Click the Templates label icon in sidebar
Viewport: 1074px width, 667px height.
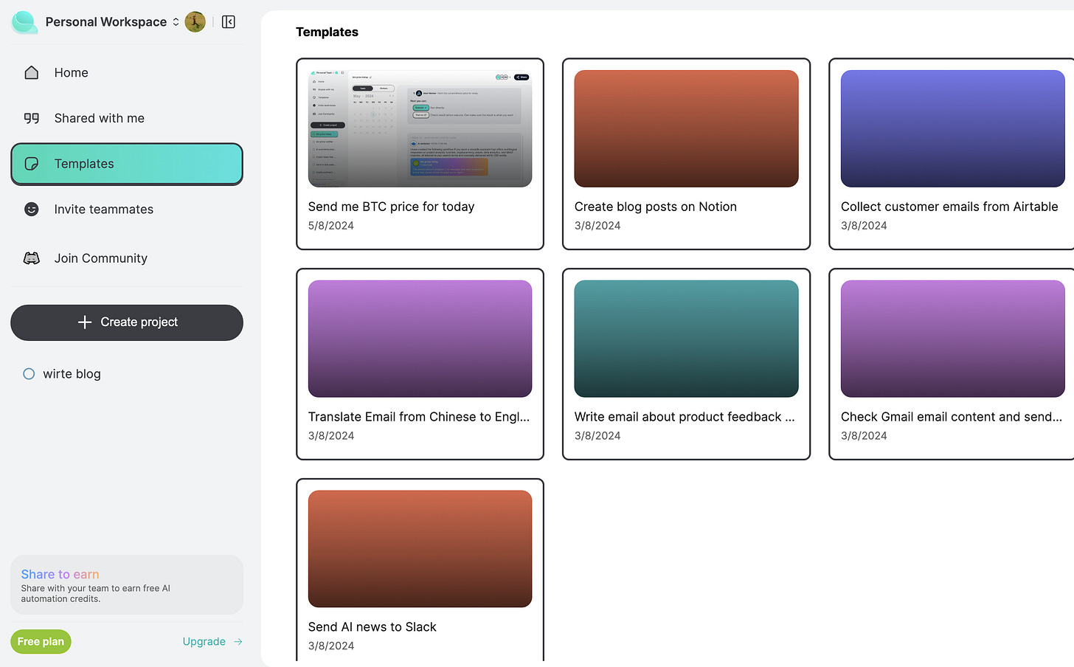click(32, 164)
